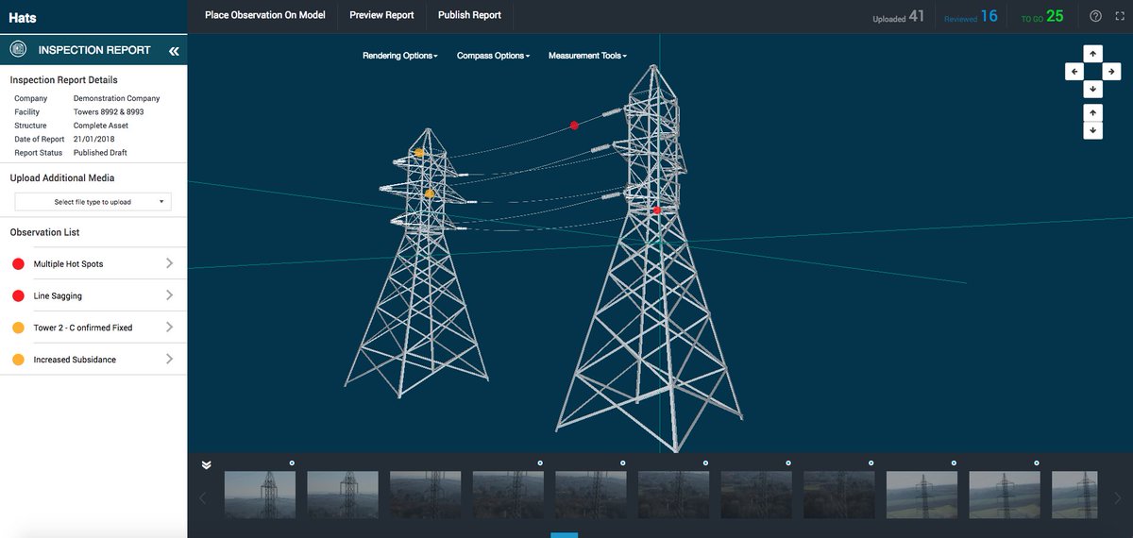This screenshot has width=1133, height=538.
Task: Click the To Go 25 counter
Action: pos(1042,16)
